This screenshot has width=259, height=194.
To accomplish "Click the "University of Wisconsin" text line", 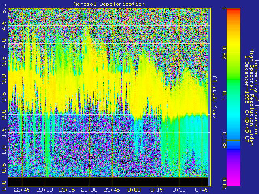I will point(256,97).
